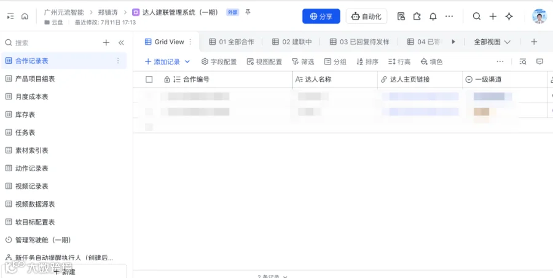Open the sidebar outline toggle icon

[10, 16]
